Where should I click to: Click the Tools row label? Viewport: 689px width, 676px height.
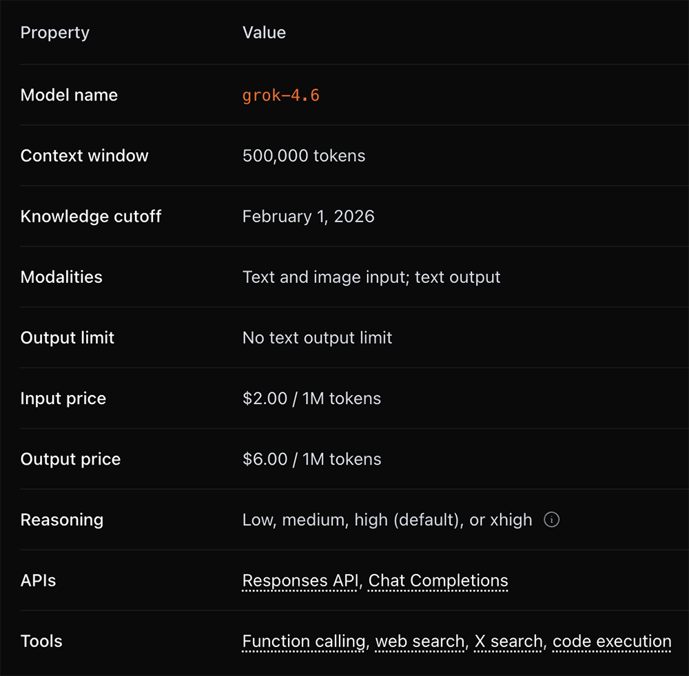tap(41, 641)
